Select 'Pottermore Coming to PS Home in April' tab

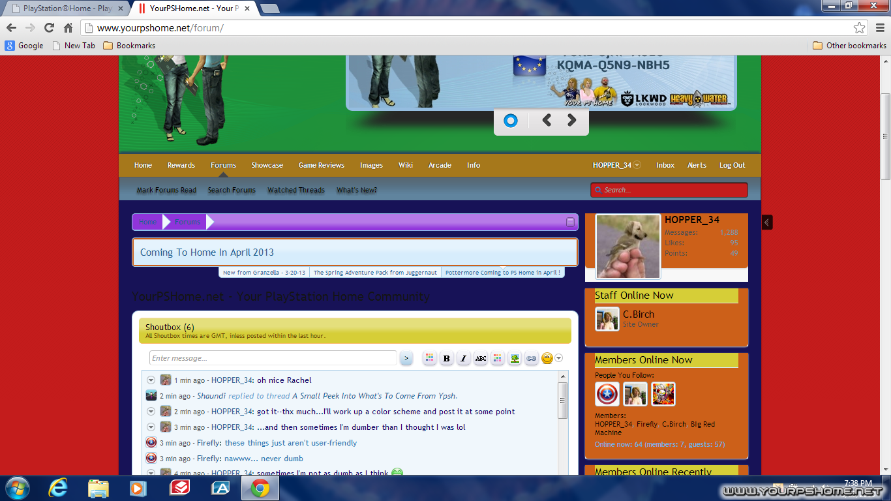(502, 273)
